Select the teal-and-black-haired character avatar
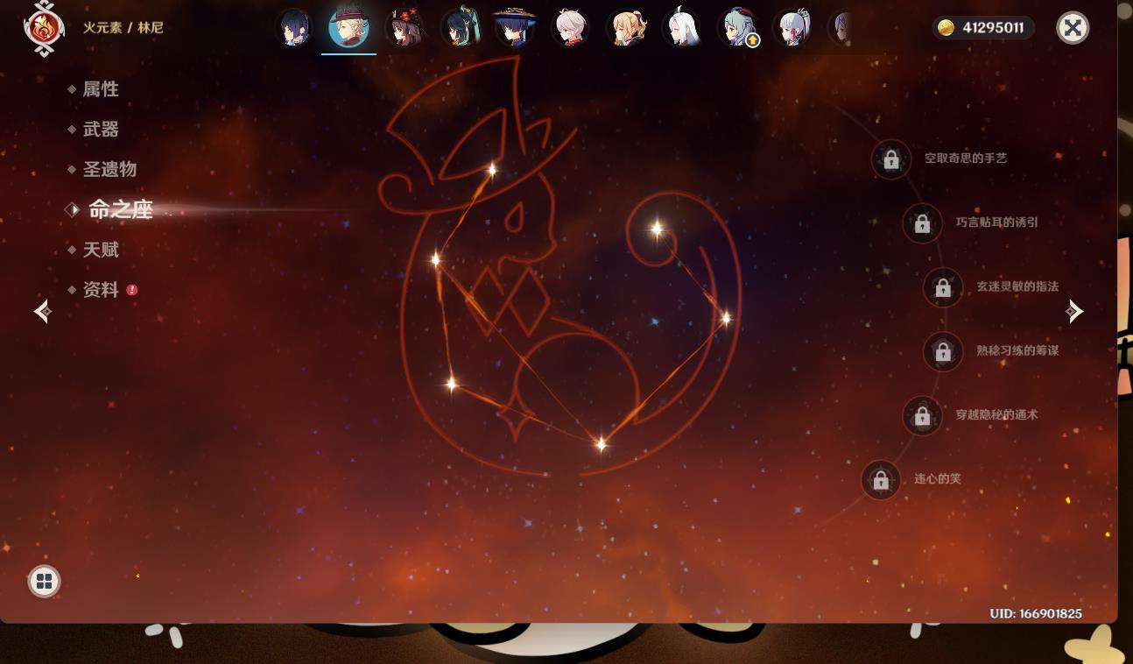 tap(460, 28)
